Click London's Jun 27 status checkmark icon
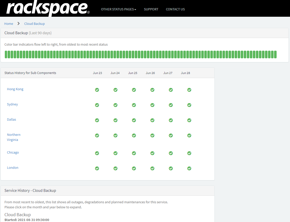 point(171,168)
